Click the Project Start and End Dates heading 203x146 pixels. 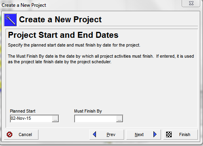63,35
